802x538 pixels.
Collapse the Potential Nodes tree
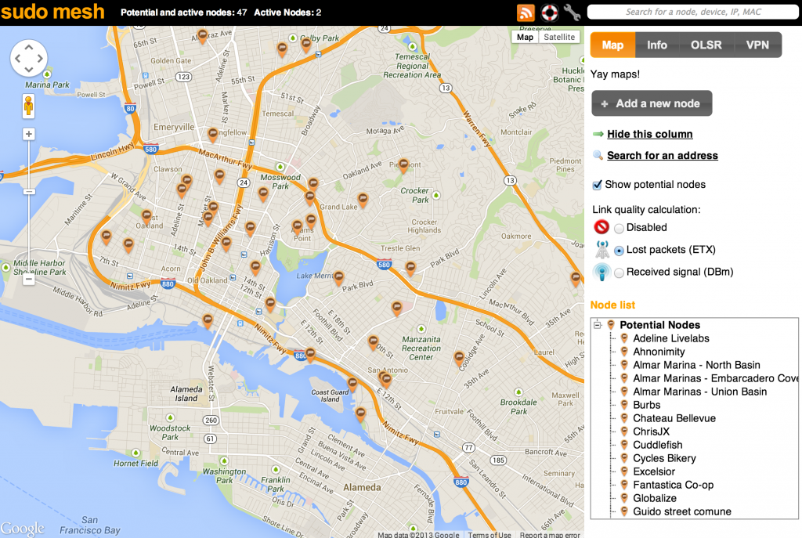597,325
